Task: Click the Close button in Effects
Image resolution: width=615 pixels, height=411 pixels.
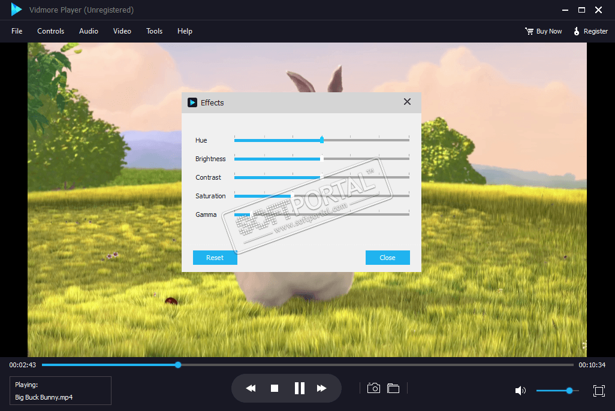Action: click(387, 258)
